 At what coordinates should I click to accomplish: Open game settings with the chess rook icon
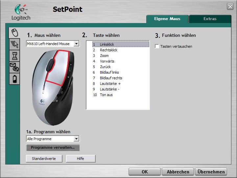(14, 55)
